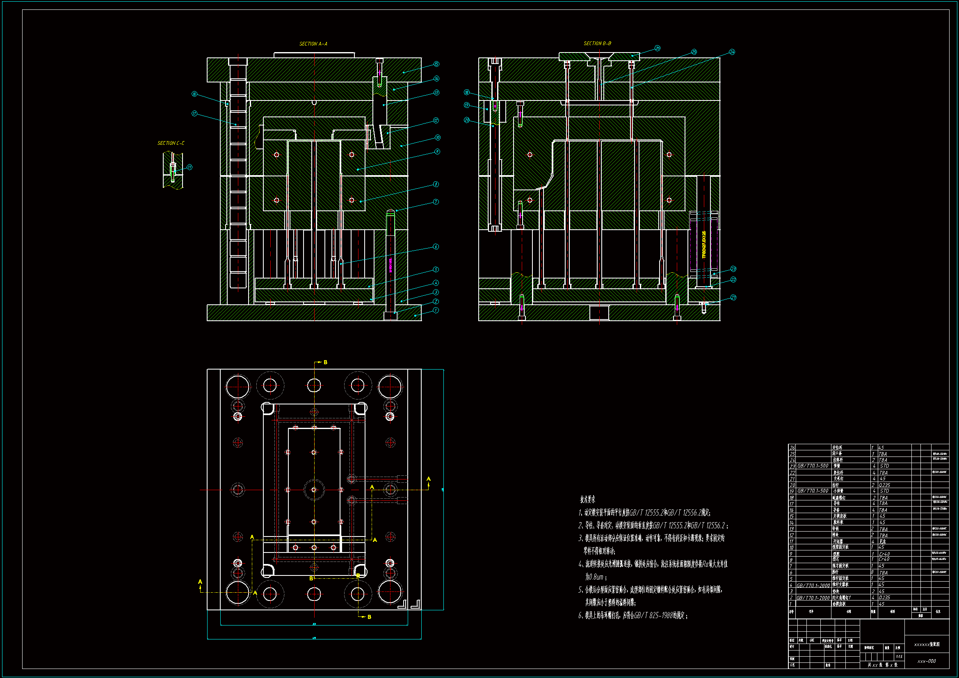Viewport: 959px width, 678px height.
Task: Select part balloon number 17
Action: click(x=194, y=114)
